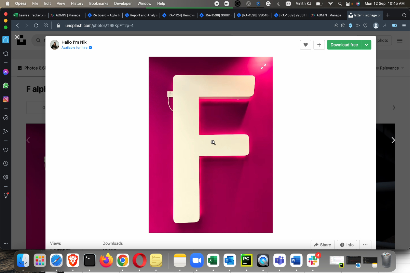Click the sidebar lightbulb tips icon
The width and height of the screenshot is (410, 273).
pyautogui.click(x=5, y=196)
